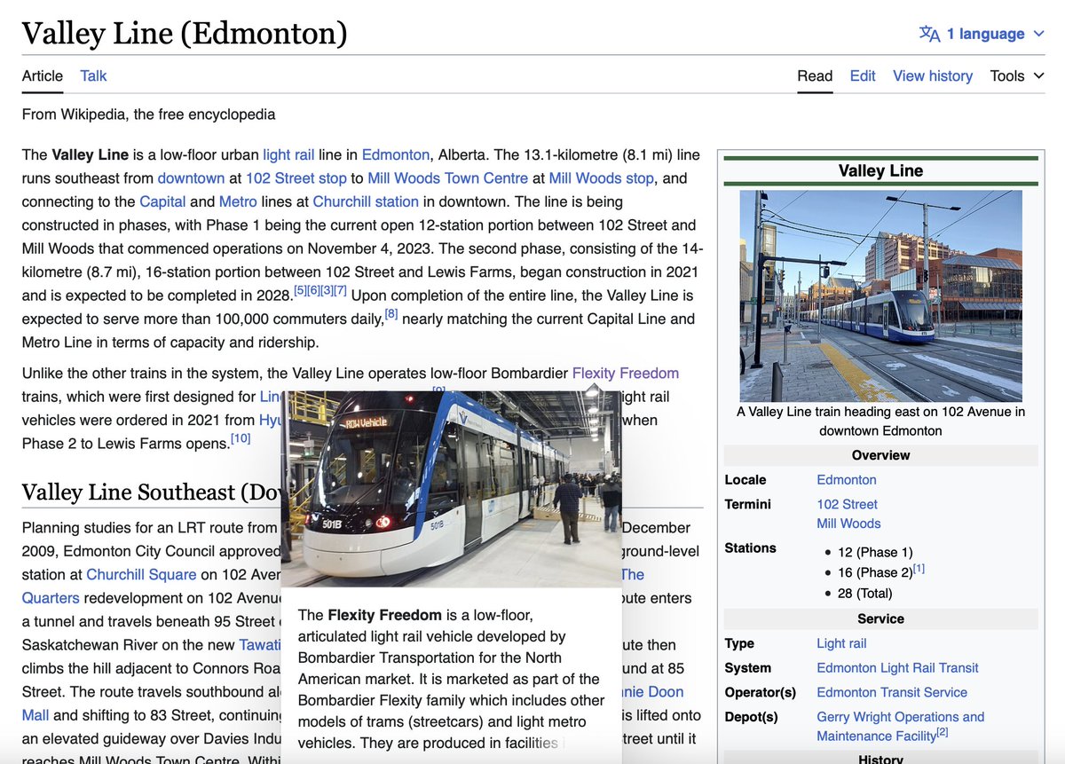This screenshot has width=1065, height=764.
Task: Click the Flexity Freedom preview summary text
Action: 451,679
